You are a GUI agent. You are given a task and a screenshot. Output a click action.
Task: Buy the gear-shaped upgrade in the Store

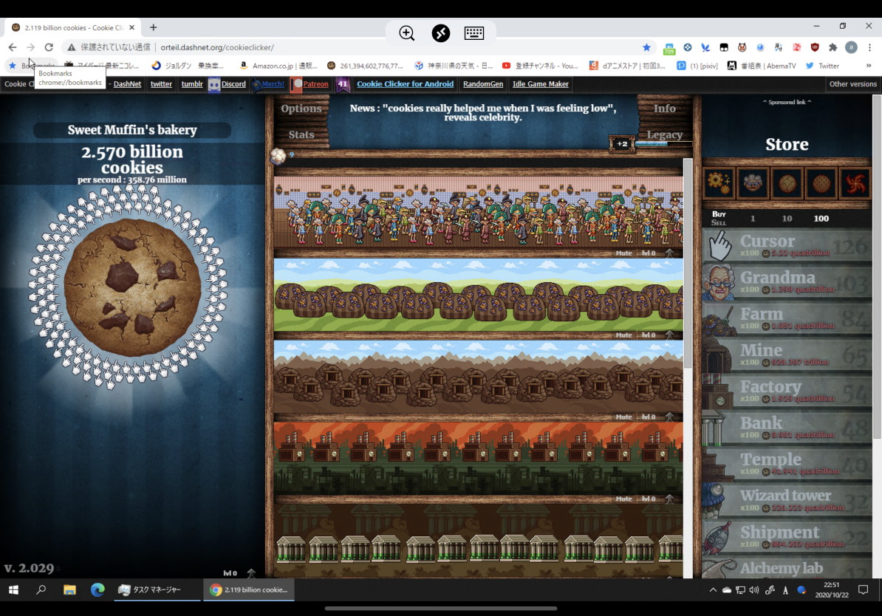coord(719,183)
